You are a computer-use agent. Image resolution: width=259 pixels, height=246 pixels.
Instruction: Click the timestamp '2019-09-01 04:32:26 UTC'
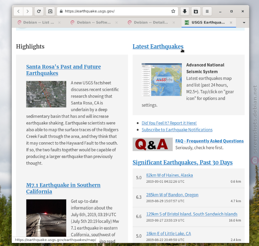165,181
